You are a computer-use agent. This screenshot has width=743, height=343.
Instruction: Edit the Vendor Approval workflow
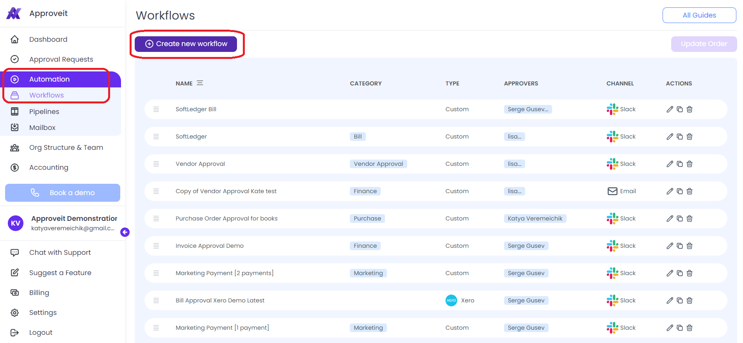tap(670, 164)
